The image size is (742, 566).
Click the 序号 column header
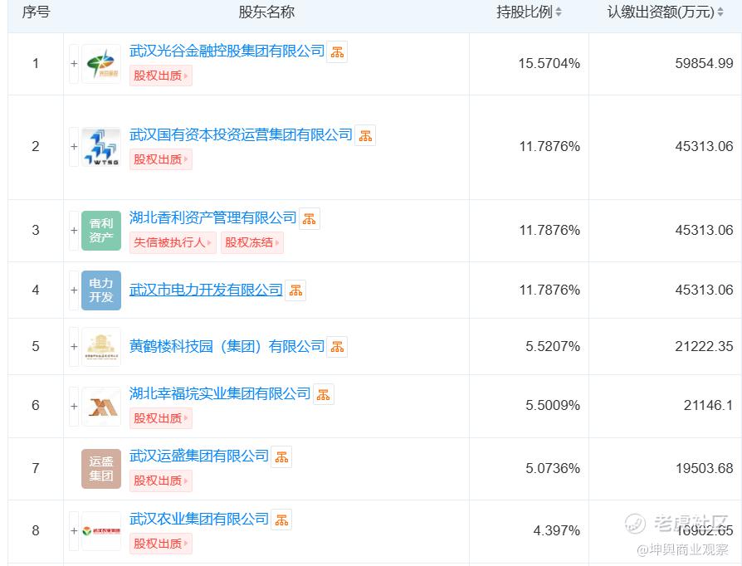click(36, 12)
